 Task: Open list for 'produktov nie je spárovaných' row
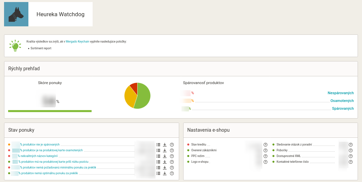pos(158,145)
